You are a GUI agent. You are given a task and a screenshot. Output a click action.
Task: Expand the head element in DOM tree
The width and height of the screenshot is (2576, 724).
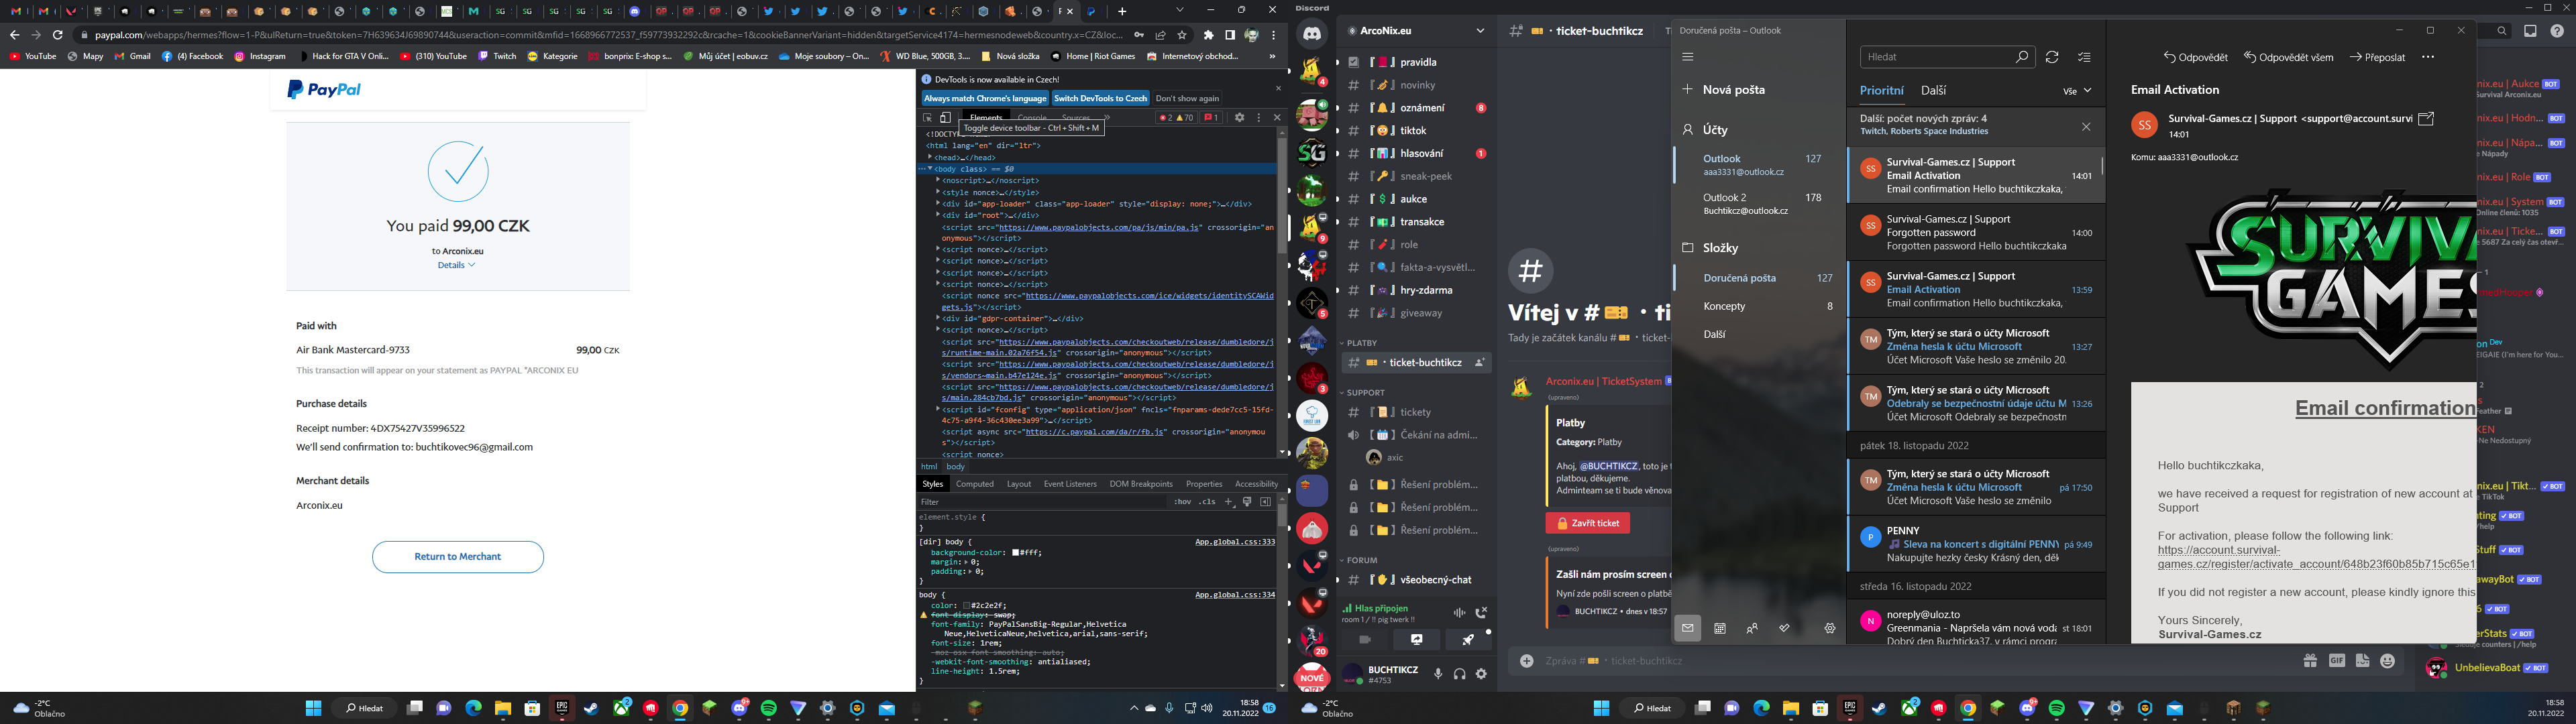click(x=930, y=157)
